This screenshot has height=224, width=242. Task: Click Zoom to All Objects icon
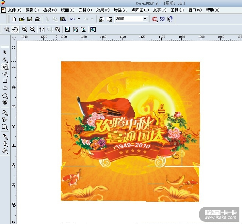58,29
